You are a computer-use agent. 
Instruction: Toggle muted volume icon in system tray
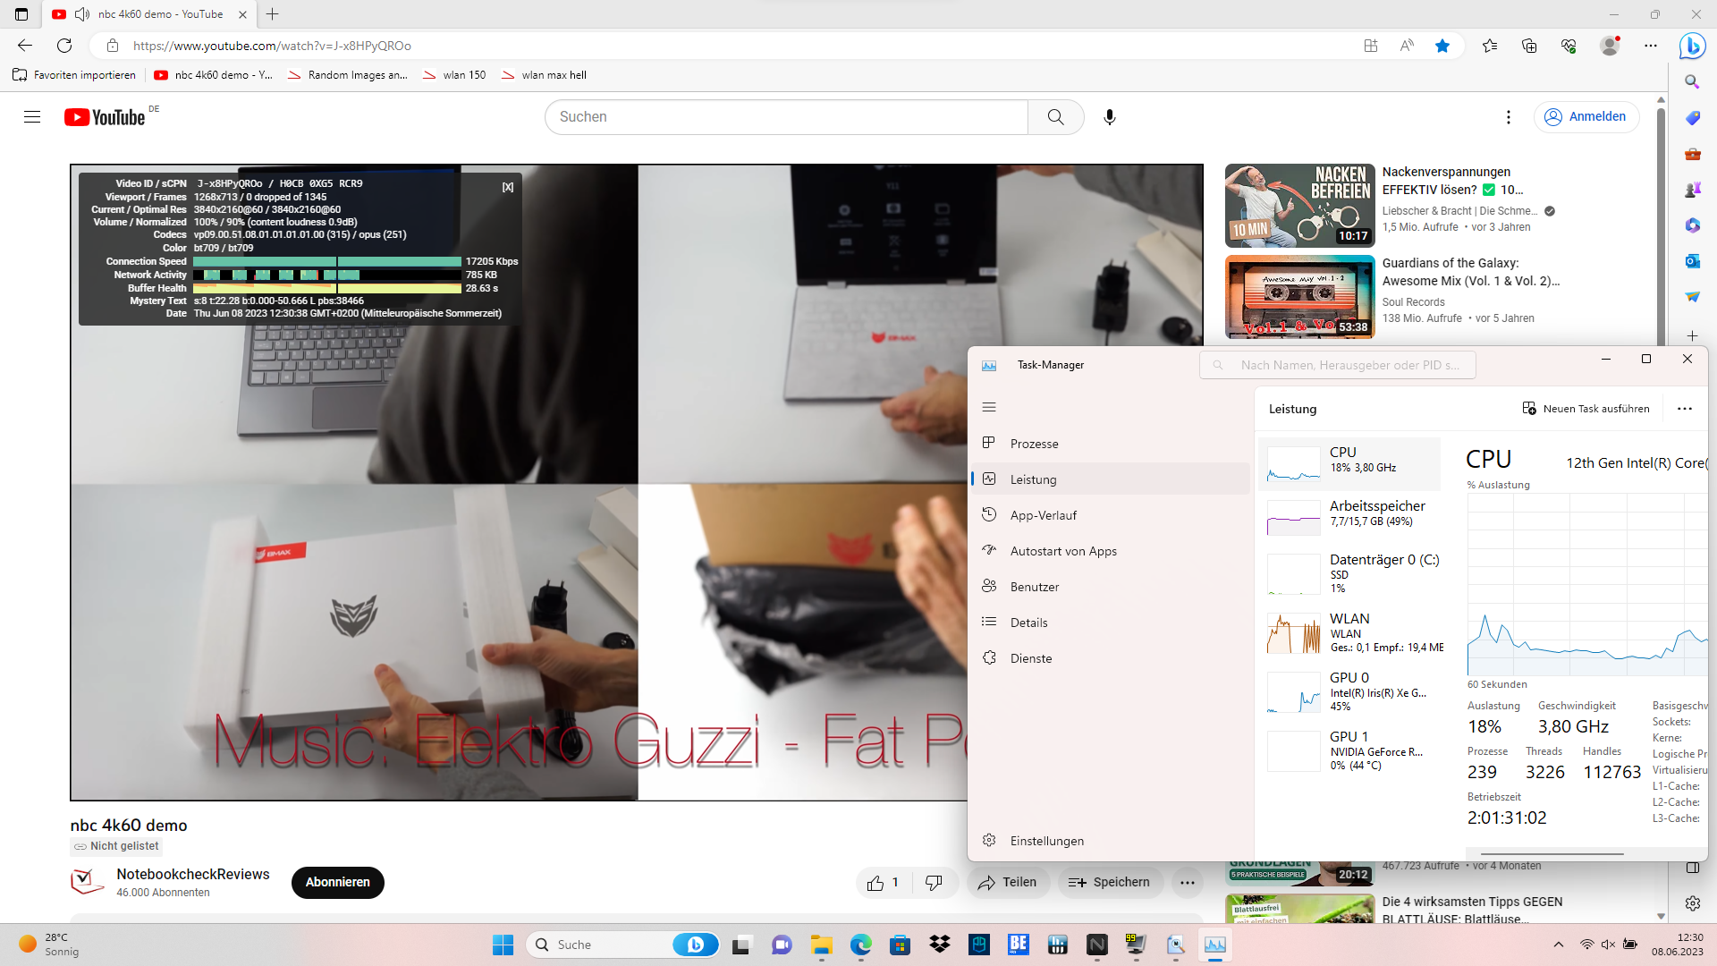click(x=1608, y=945)
